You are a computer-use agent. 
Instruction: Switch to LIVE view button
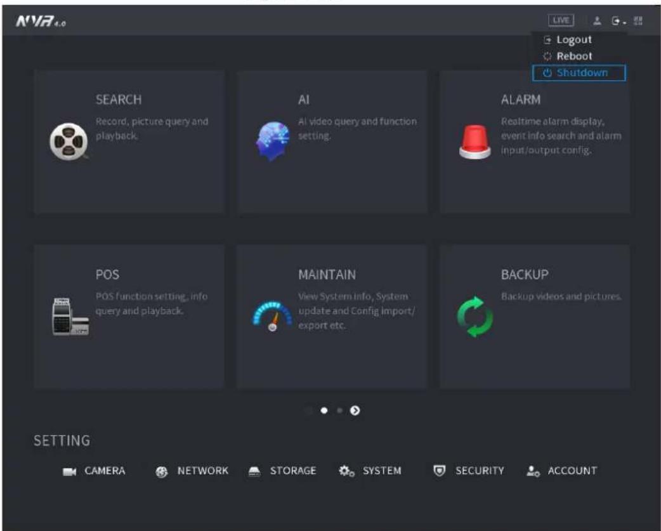click(561, 20)
